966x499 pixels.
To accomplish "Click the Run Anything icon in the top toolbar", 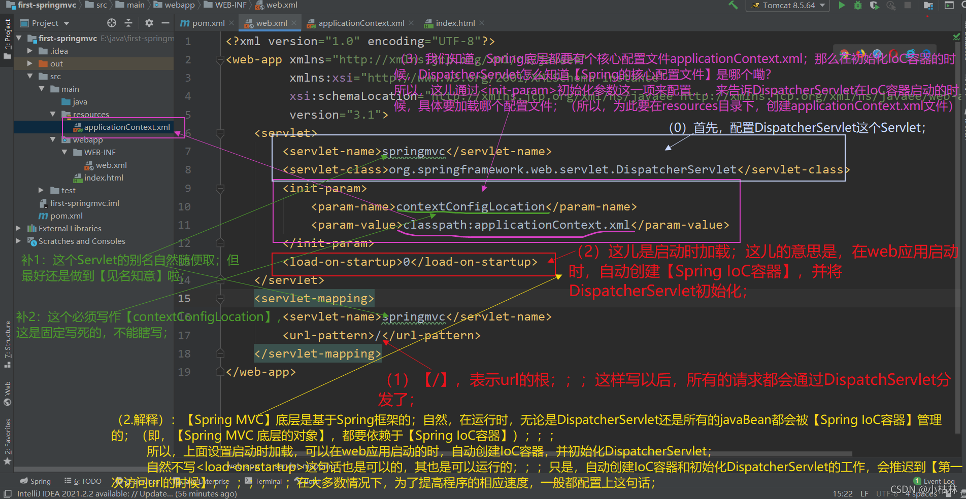I will pyautogui.click(x=949, y=6).
